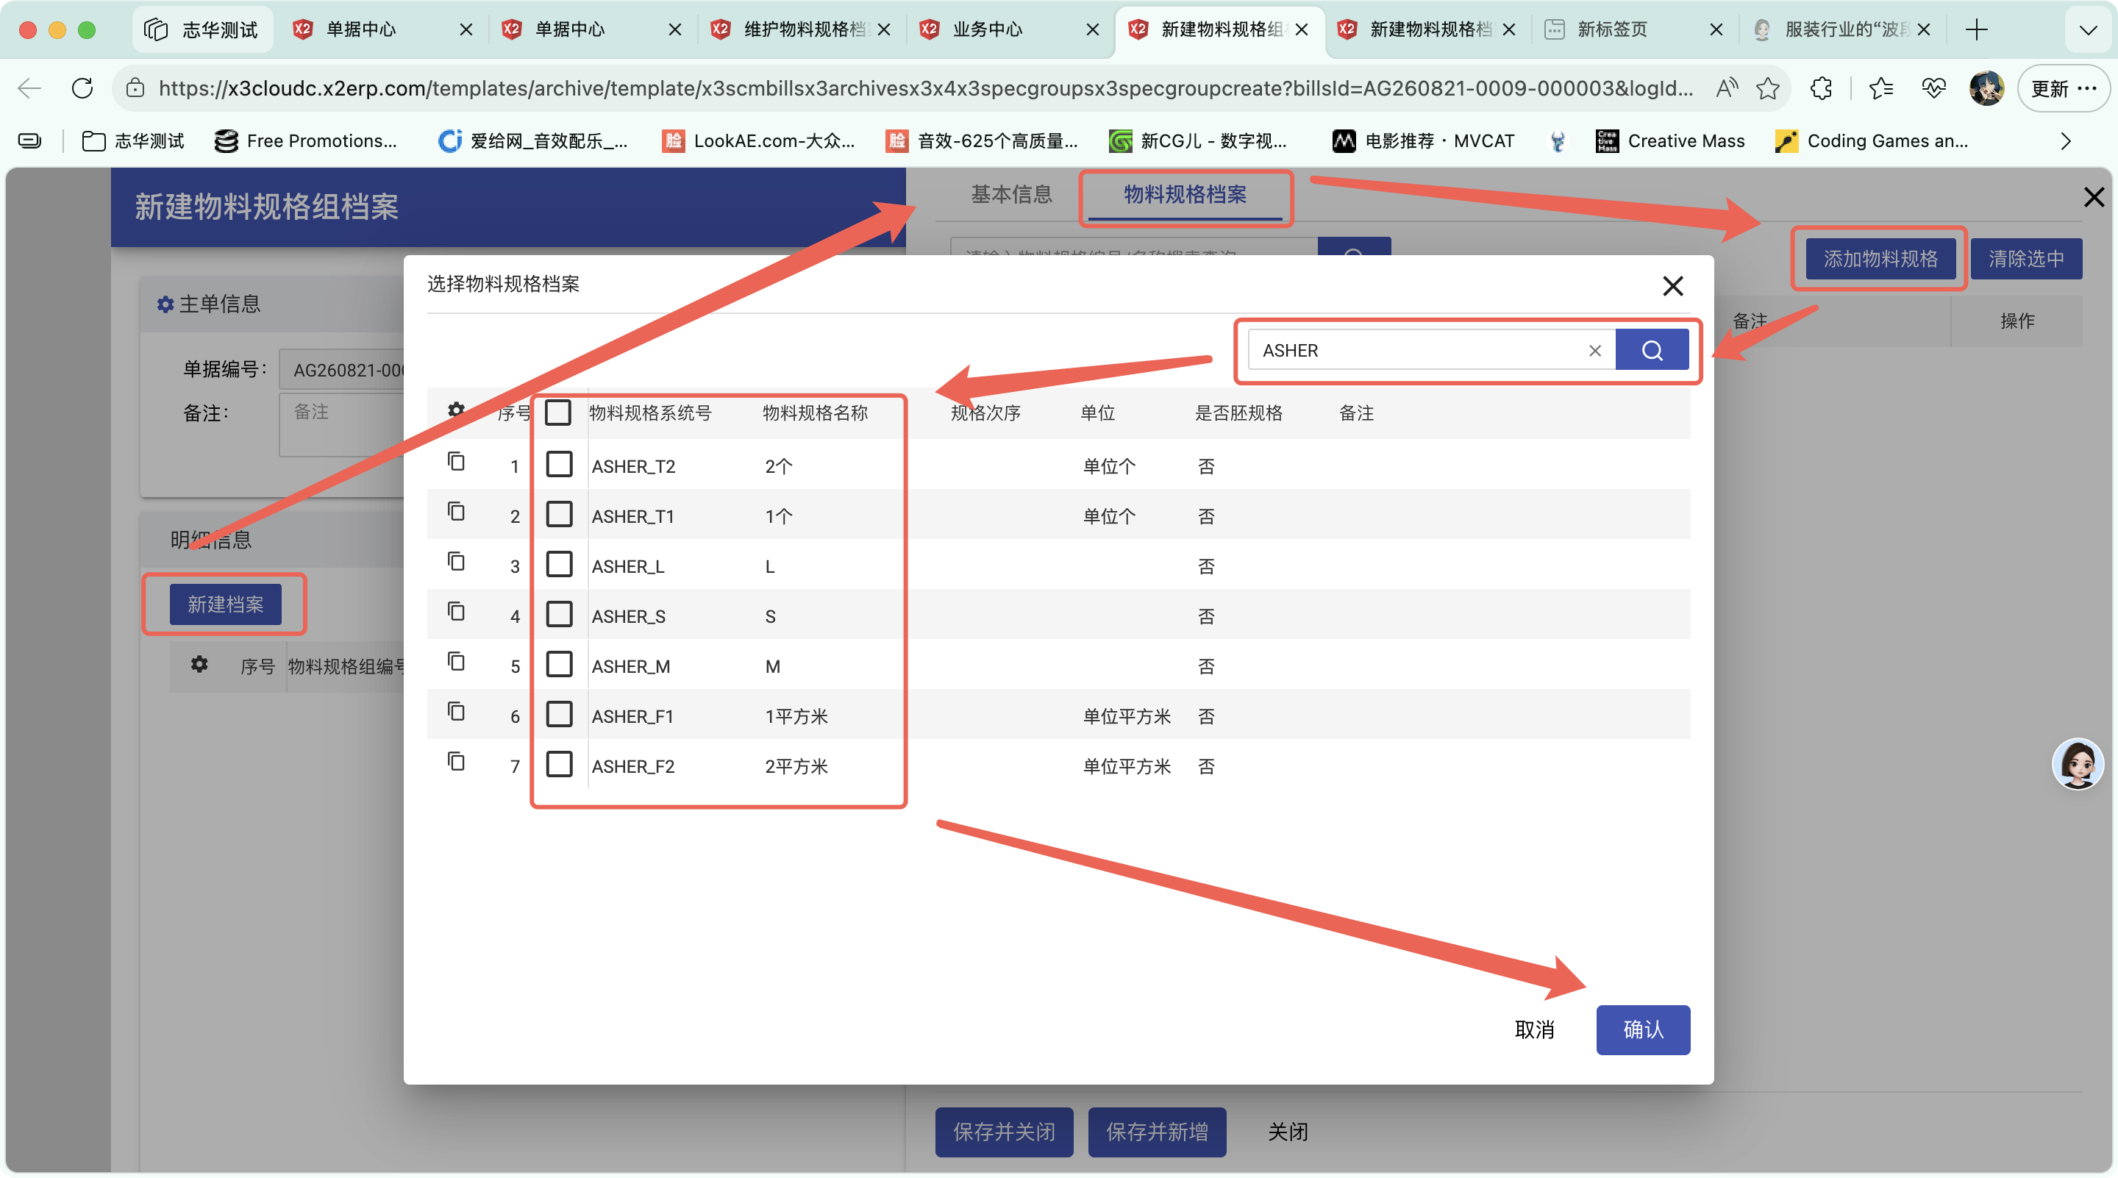Sort by 物料规格名称 column header
This screenshot has width=2118, height=1178.
[x=815, y=413]
